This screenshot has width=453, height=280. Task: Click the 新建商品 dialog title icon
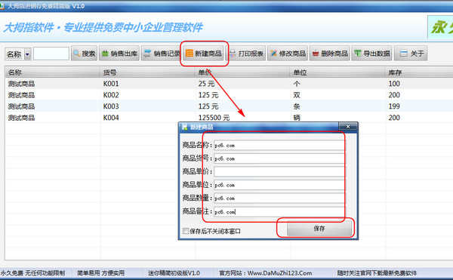pos(185,127)
